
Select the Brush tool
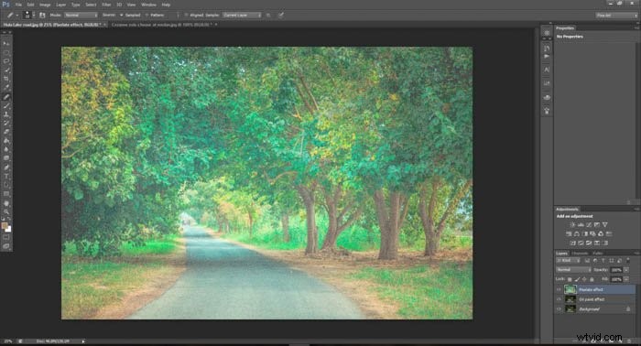click(6, 106)
